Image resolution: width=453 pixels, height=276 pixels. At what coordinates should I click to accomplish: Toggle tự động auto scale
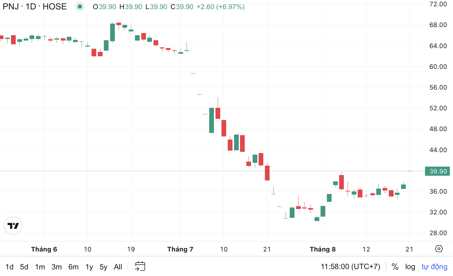pos(434,267)
